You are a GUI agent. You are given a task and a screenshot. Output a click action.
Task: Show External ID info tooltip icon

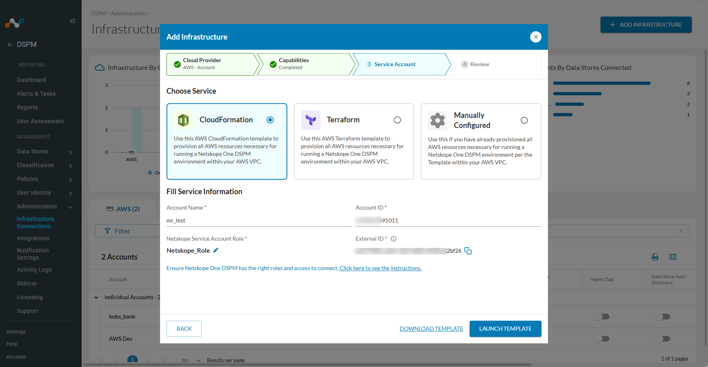click(x=394, y=239)
